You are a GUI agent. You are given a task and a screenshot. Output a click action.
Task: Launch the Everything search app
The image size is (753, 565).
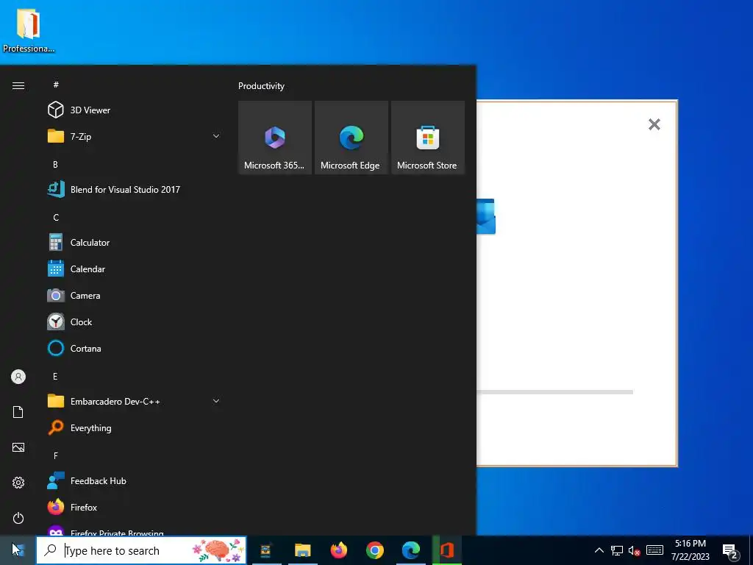coord(135,427)
